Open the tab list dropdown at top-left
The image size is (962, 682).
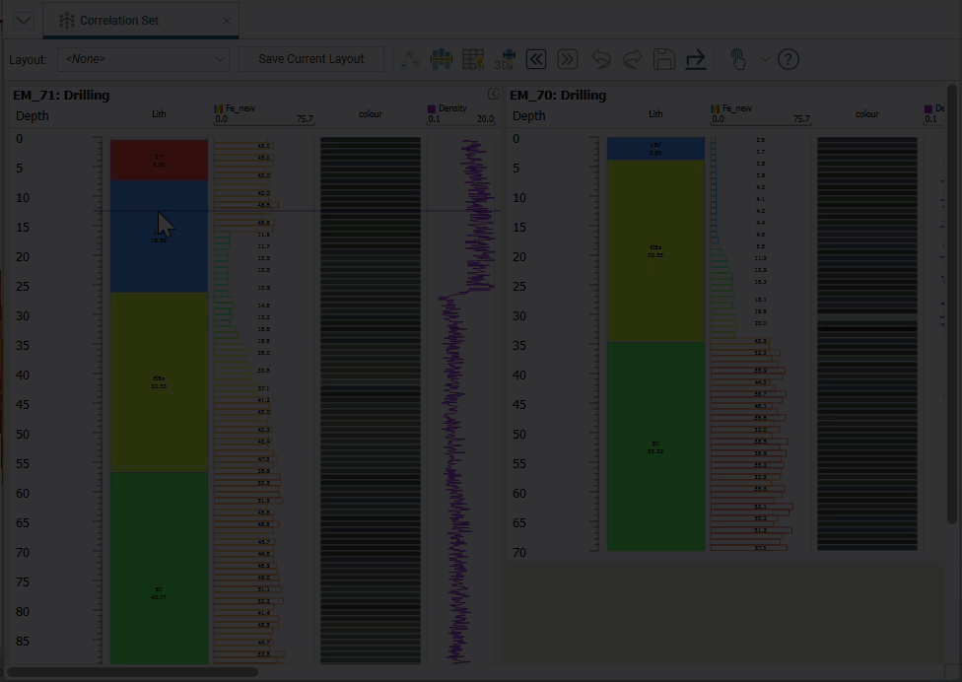23,21
